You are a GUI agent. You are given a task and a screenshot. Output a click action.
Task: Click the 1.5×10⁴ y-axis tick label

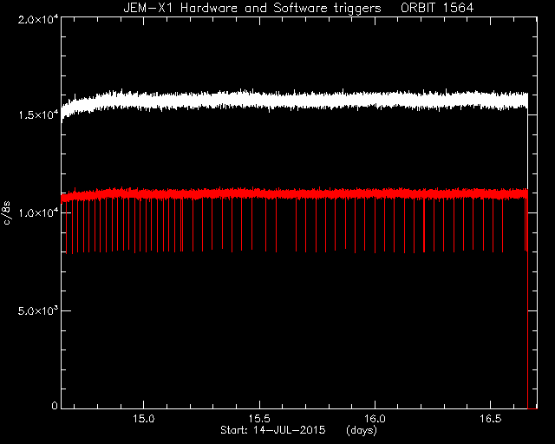[38, 114]
